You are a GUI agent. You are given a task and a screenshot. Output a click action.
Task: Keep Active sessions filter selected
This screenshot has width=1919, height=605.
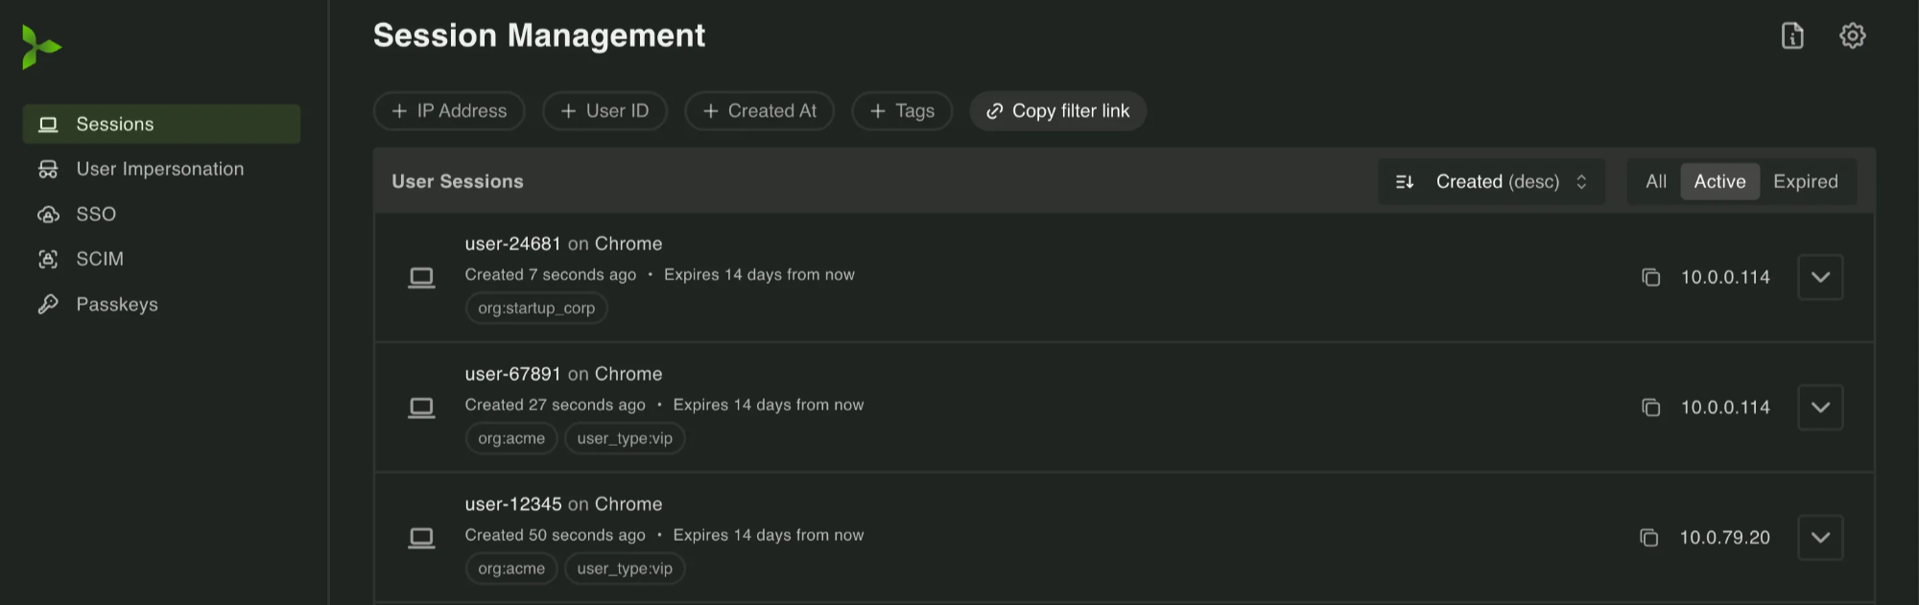(x=1719, y=181)
